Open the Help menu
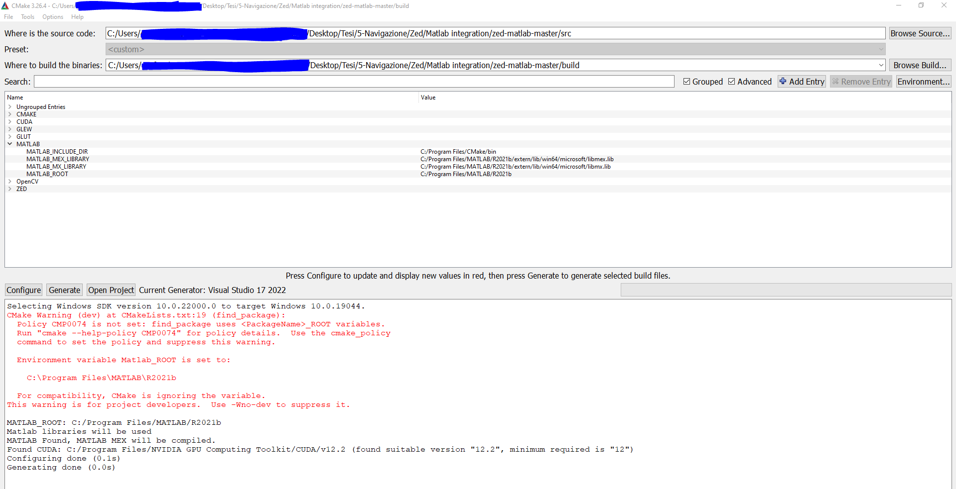Screen dimensions: 956x489 pos(77,17)
